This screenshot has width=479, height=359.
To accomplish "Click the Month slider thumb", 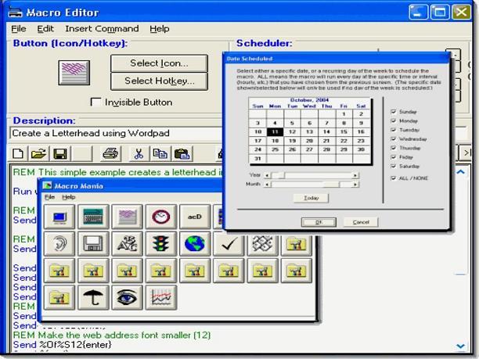I will (331, 185).
